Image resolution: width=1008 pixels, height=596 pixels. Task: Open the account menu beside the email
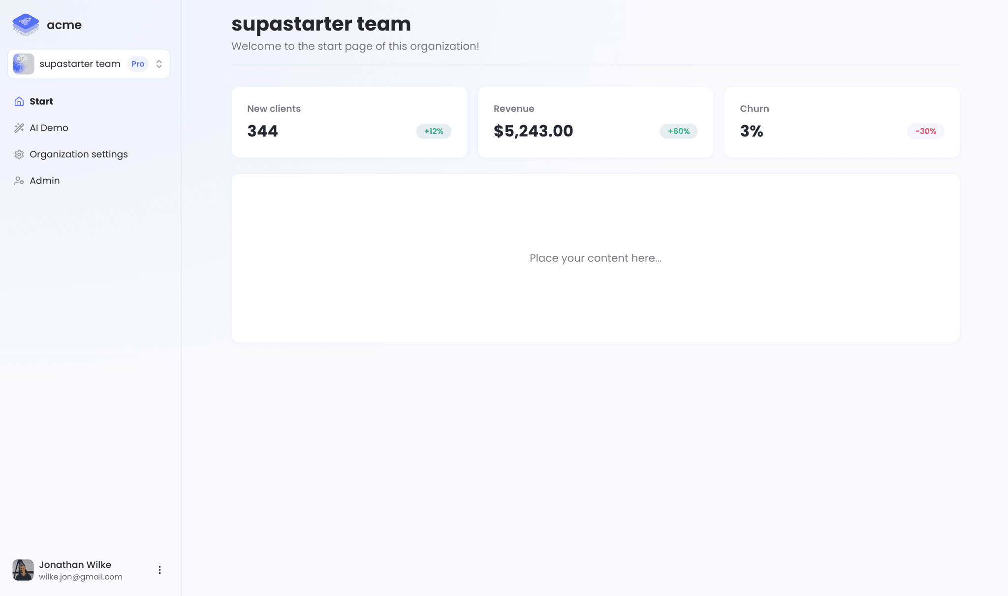[159, 569]
